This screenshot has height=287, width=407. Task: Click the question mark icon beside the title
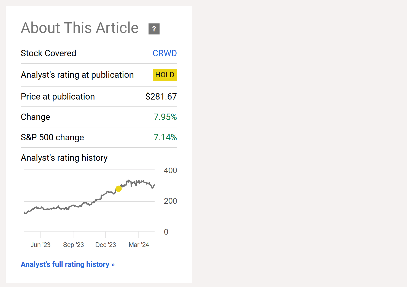(154, 29)
